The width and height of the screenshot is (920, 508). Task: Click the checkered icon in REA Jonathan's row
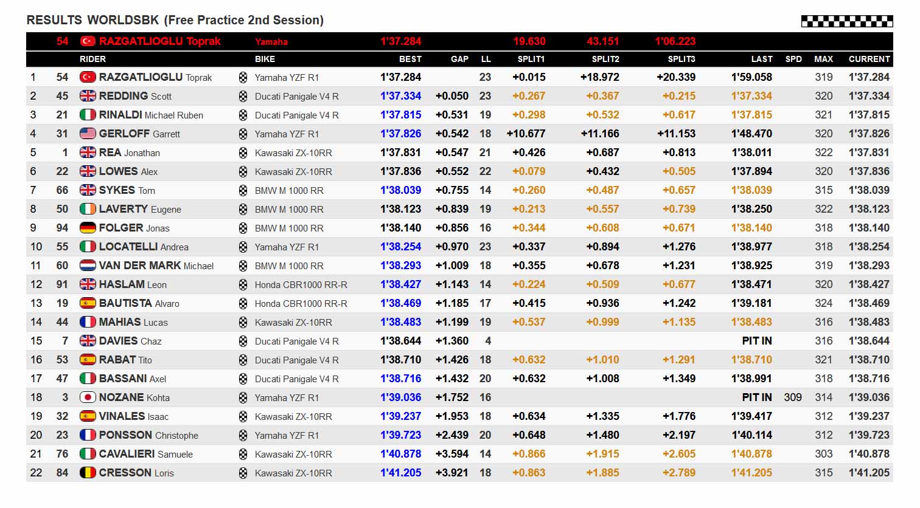click(x=243, y=153)
